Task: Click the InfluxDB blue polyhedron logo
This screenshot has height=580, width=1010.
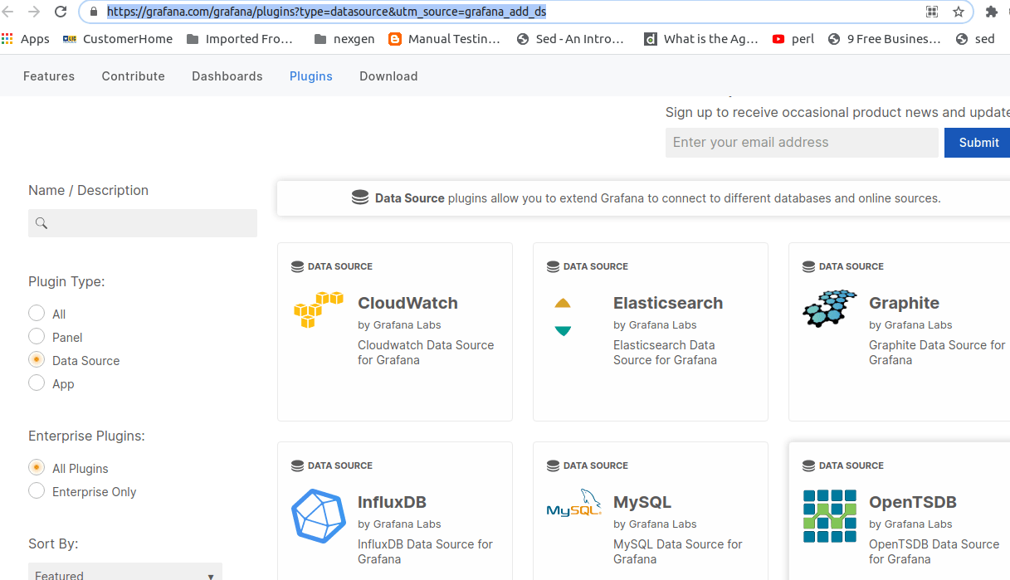Action: [x=319, y=516]
